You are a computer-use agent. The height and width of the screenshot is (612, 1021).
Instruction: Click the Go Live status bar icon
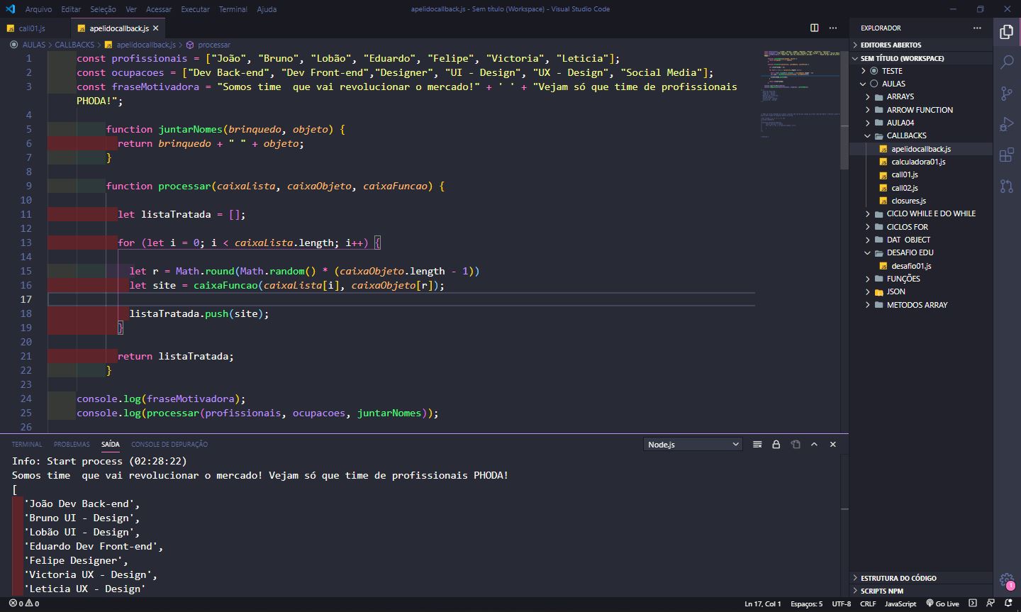coord(943,603)
